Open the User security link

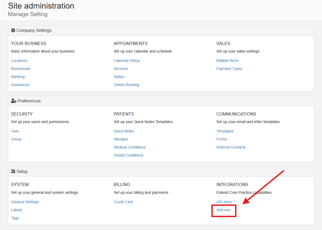(x=15, y=131)
